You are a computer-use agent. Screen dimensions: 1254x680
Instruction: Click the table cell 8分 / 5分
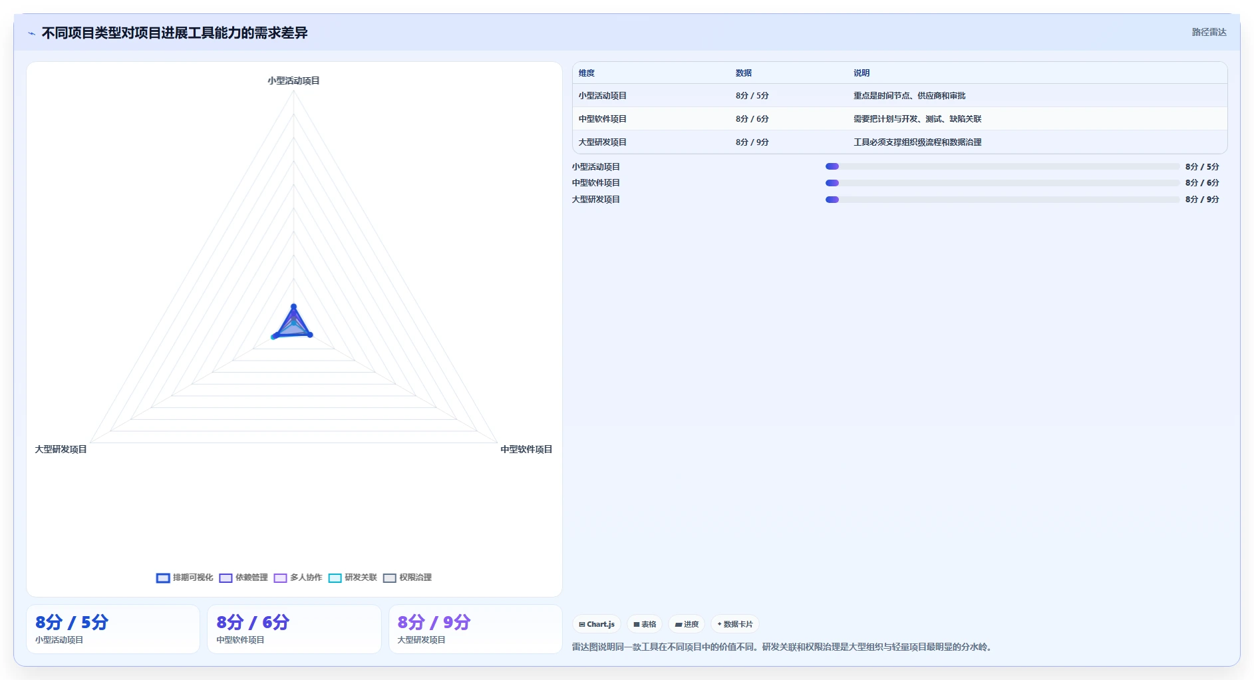pyautogui.click(x=752, y=96)
